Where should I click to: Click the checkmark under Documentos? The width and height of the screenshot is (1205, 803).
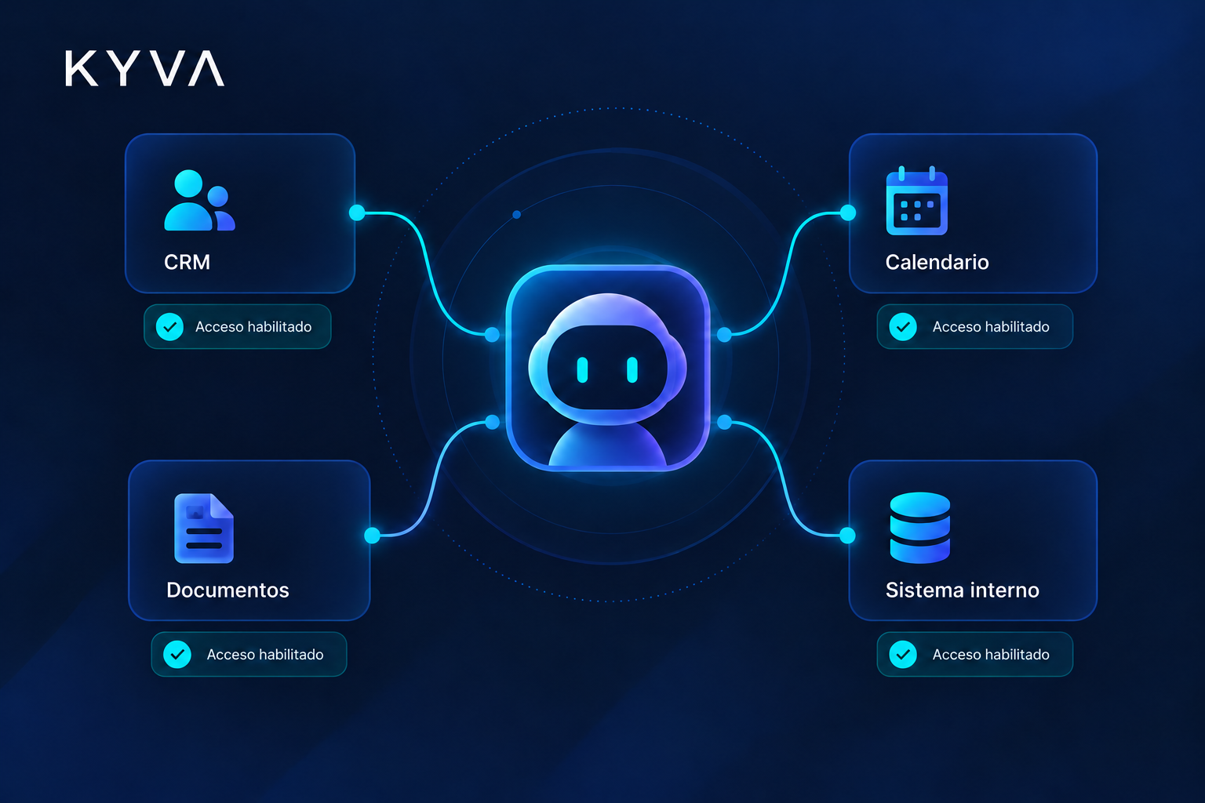(x=177, y=655)
